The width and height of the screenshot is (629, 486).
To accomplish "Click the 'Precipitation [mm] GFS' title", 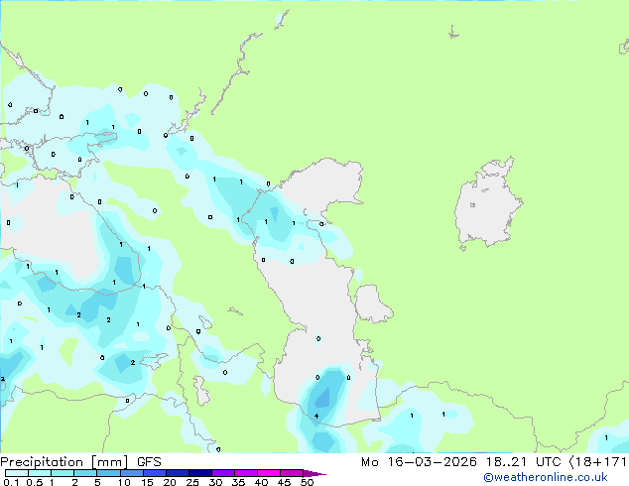I will [x=80, y=462].
